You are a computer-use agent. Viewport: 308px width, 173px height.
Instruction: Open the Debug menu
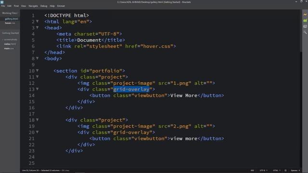tap(44, 6)
